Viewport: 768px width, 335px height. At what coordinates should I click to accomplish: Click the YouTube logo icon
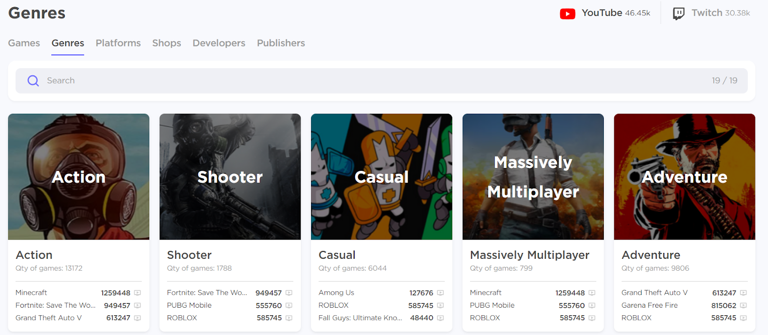pyautogui.click(x=567, y=13)
